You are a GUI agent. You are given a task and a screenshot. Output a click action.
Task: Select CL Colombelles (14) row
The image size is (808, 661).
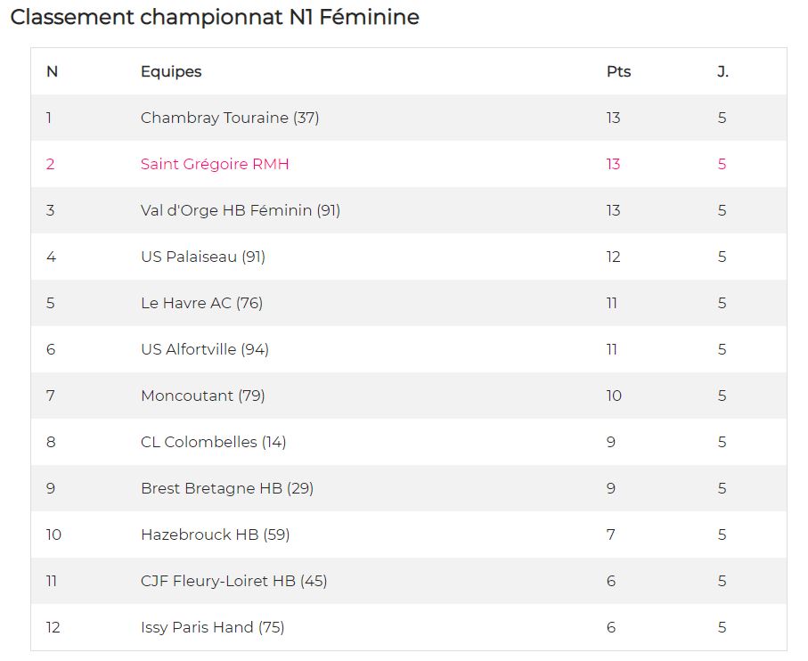[x=409, y=442]
